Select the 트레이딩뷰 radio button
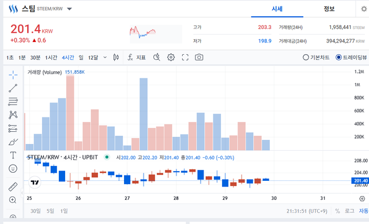The image size is (369, 224). tap(351, 58)
